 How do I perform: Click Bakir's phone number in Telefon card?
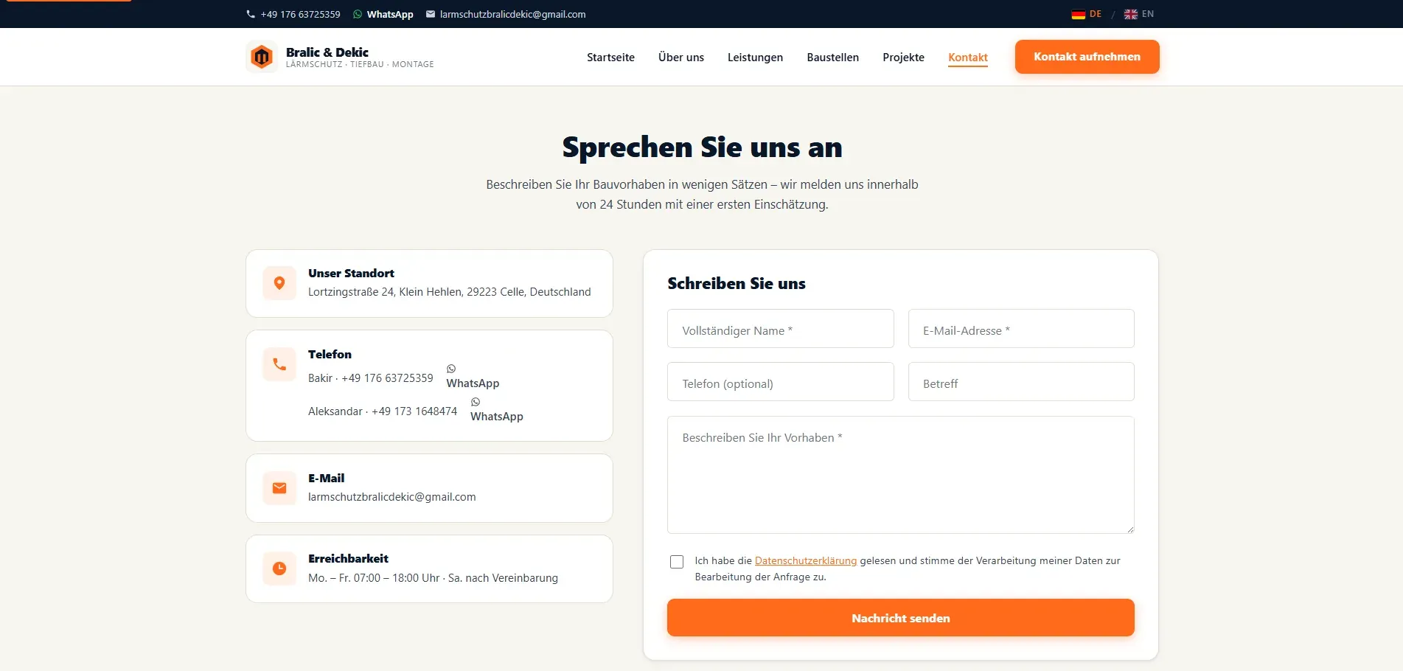pyautogui.click(x=387, y=378)
